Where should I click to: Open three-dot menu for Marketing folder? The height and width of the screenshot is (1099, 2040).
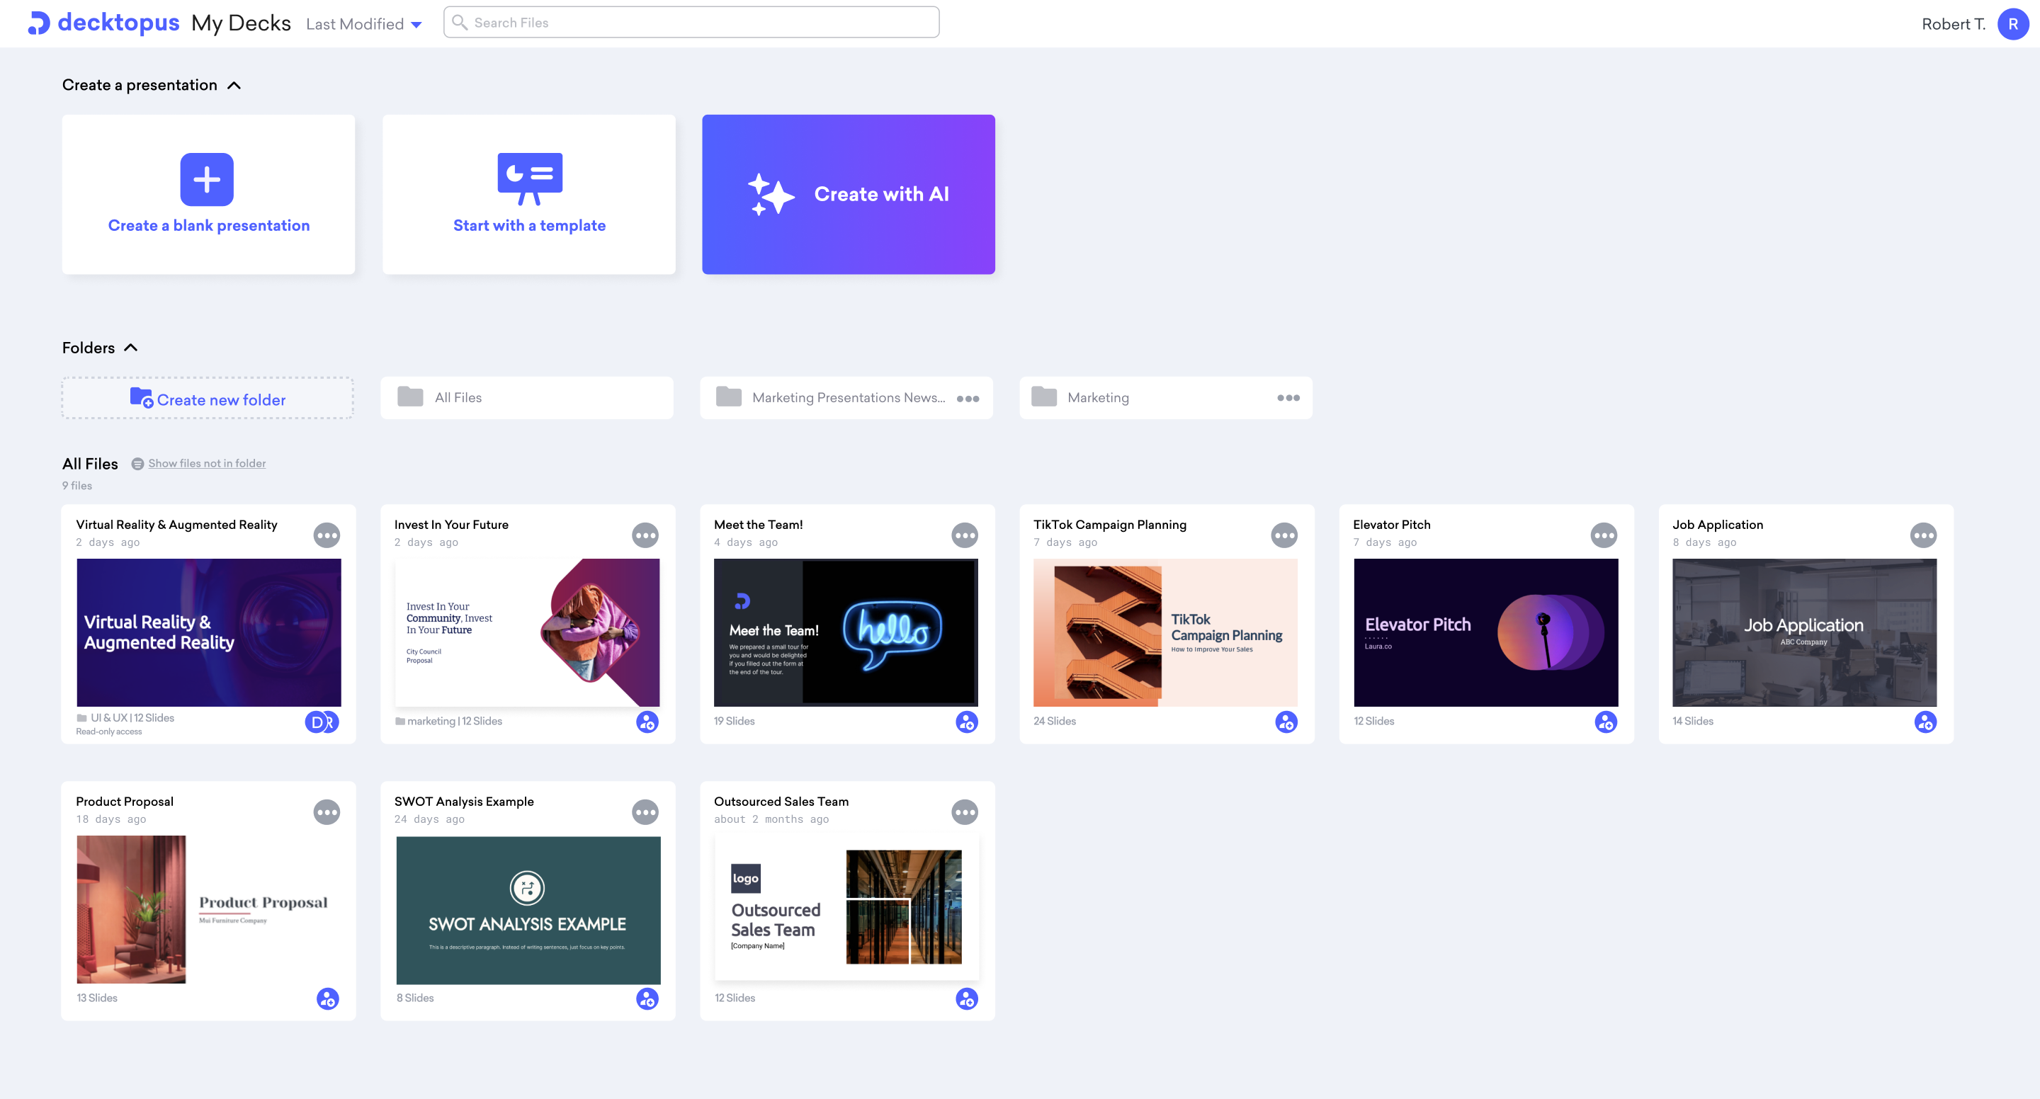[x=1288, y=397]
